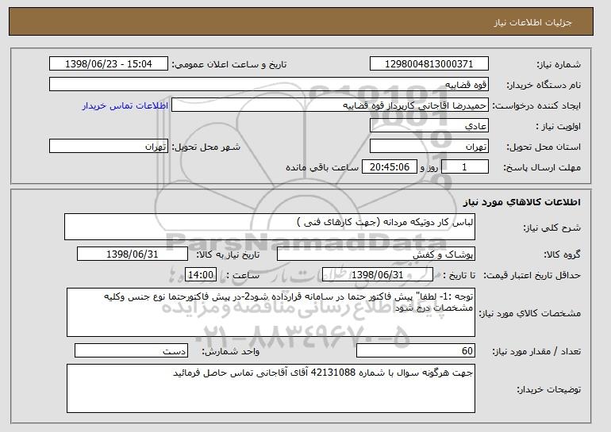
Task: Click the price validity date field next to تا تاریخ
Action: 378,275
